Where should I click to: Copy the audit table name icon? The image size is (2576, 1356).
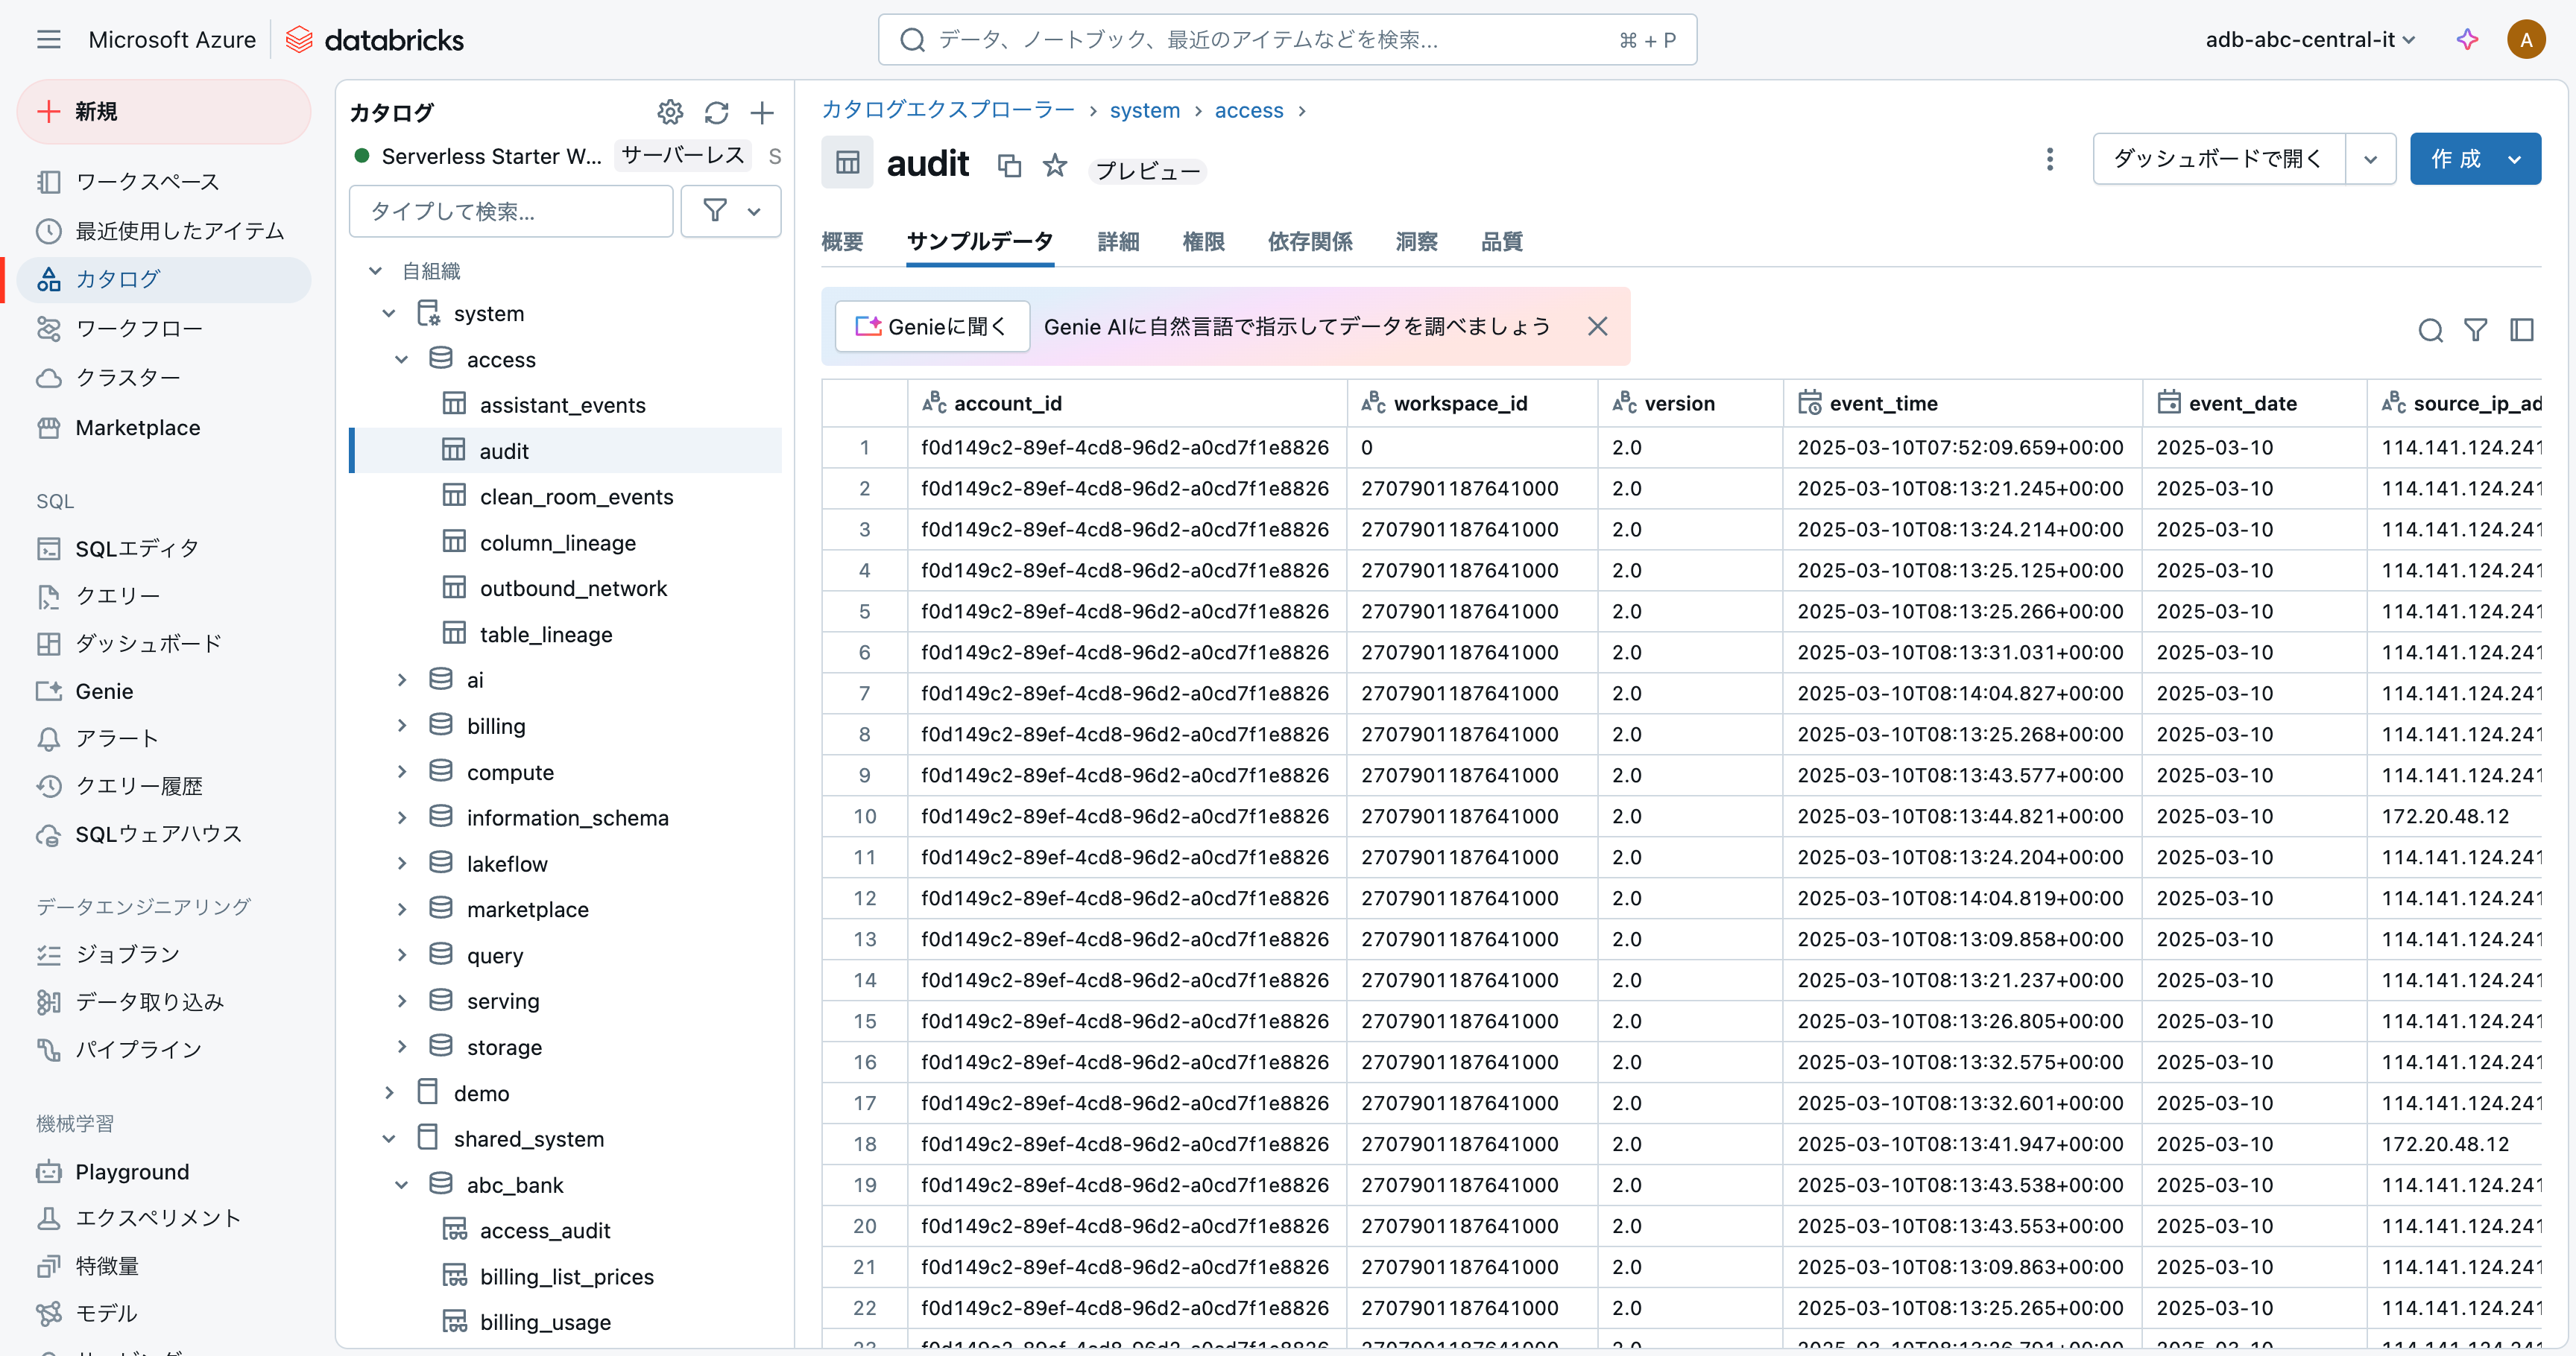[x=1009, y=166]
